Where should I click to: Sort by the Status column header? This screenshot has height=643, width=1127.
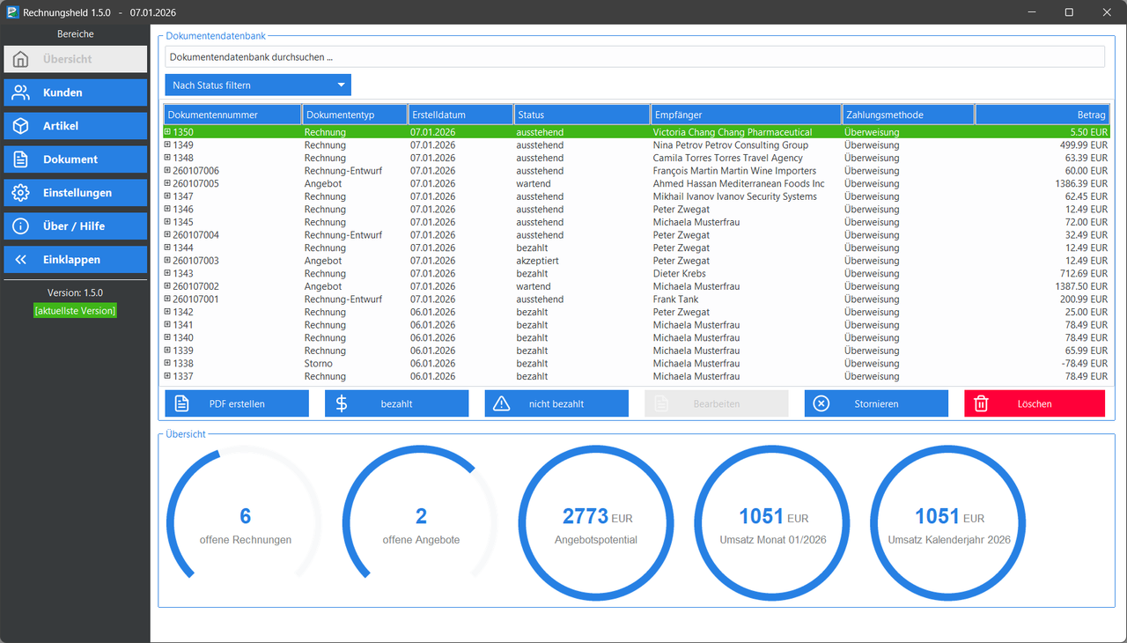(582, 115)
